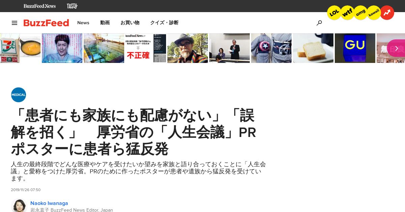The image size is (405, 212).
Task: Click the omg badge
Action: 360,13
